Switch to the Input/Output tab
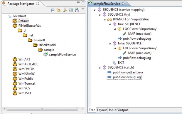The image size is (182, 114). click(118, 110)
